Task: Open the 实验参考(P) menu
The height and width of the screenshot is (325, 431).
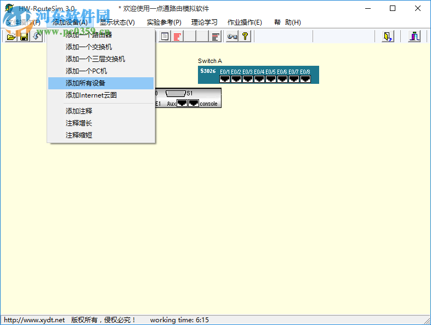Action: [164, 22]
